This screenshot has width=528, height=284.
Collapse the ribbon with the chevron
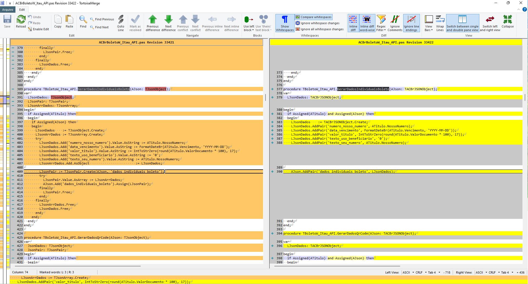tap(519, 9)
